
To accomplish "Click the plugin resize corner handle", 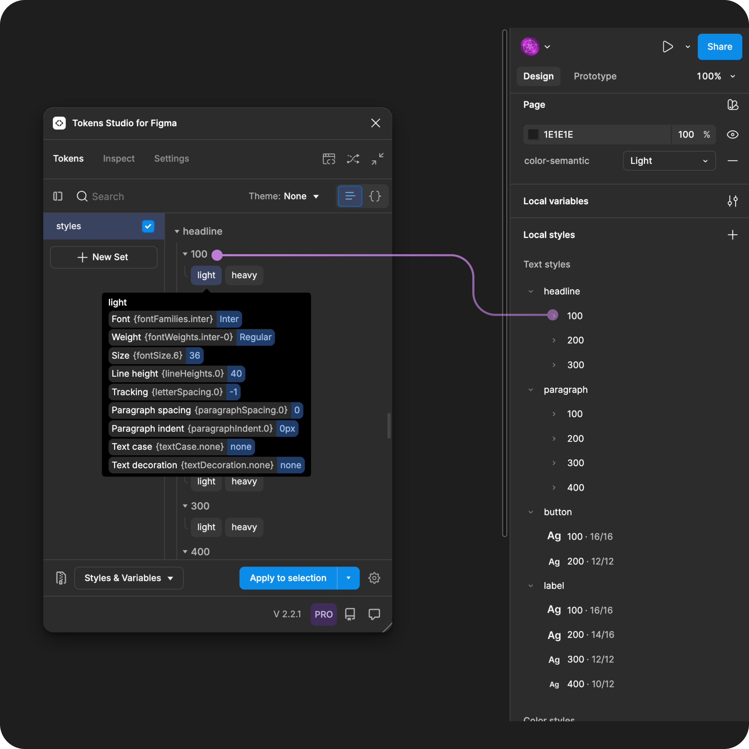I will 387,628.
